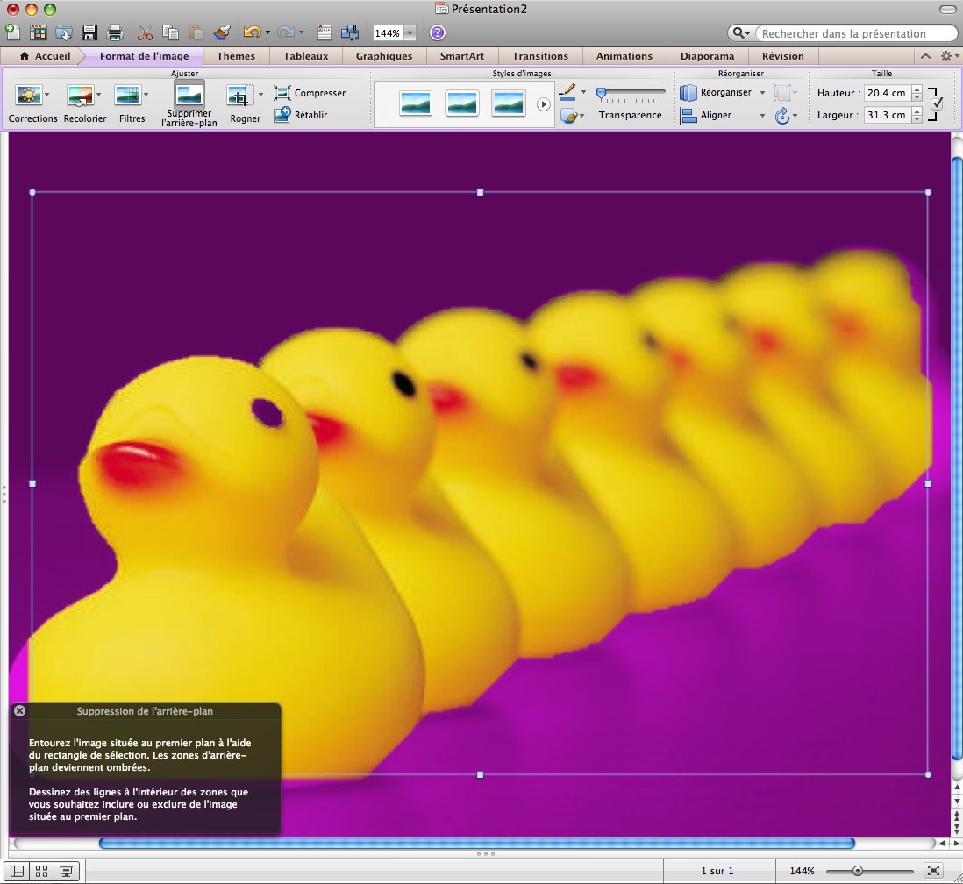
Task: Switch to the SmartArt tab
Action: 462,56
